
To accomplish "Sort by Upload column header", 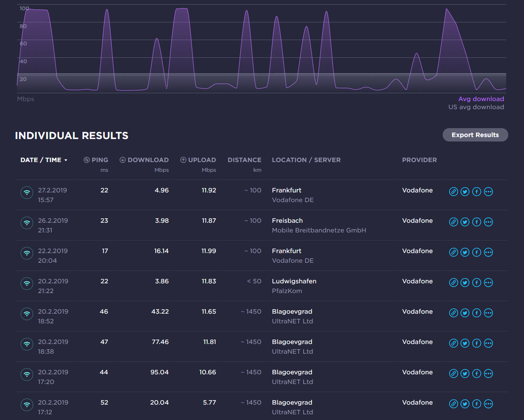I will (198, 160).
